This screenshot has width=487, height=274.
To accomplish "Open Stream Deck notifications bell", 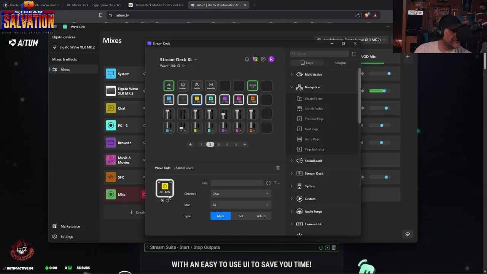I will tap(247, 59).
